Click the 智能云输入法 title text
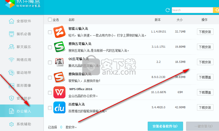This screenshot has width=219, height=131. [x=78, y=29]
